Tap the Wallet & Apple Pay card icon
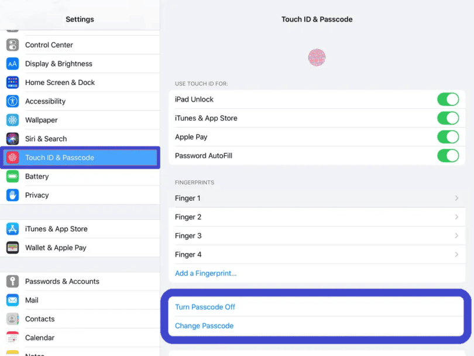The image size is (474, 356). 12,248
